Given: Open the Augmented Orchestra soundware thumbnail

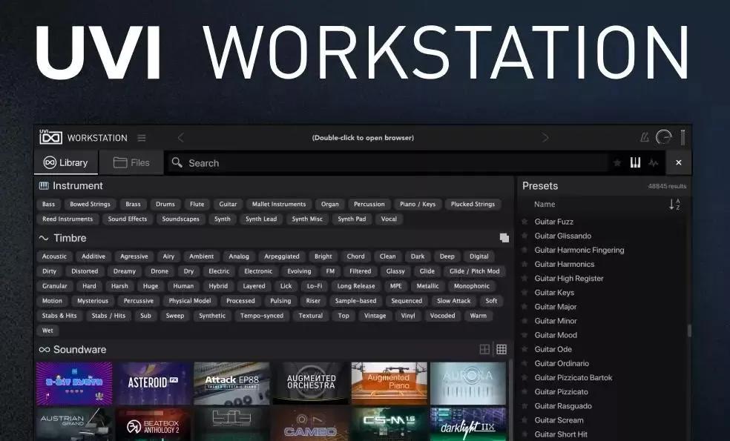Looking at the screenshot, I should (x=311, y=383).
